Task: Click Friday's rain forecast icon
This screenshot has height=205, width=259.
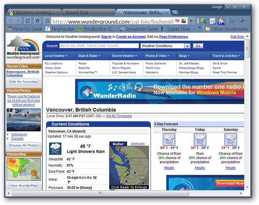Action: click(x=200, y=139)
